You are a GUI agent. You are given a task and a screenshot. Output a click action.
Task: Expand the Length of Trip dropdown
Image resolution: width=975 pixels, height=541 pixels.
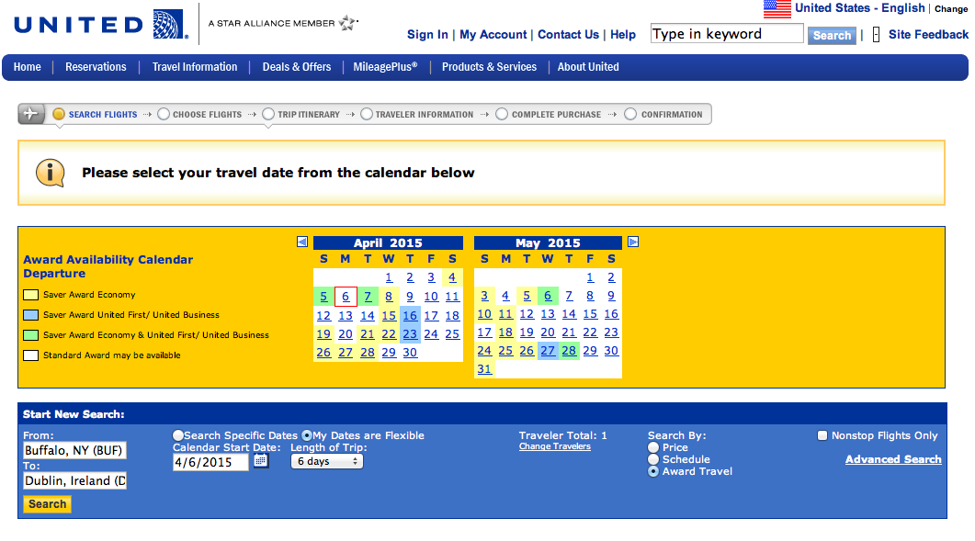point(326,461)
